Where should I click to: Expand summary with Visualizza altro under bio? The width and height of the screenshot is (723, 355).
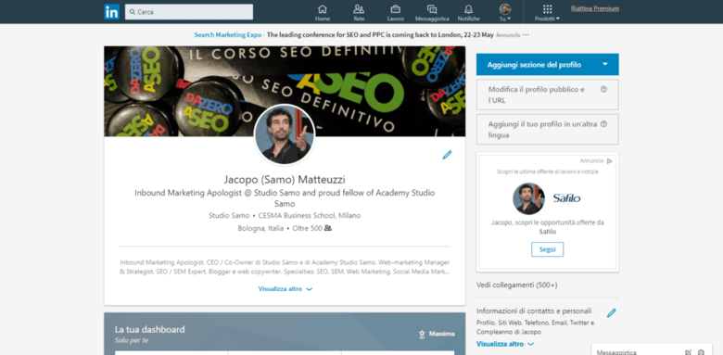[x=285, y=289]
